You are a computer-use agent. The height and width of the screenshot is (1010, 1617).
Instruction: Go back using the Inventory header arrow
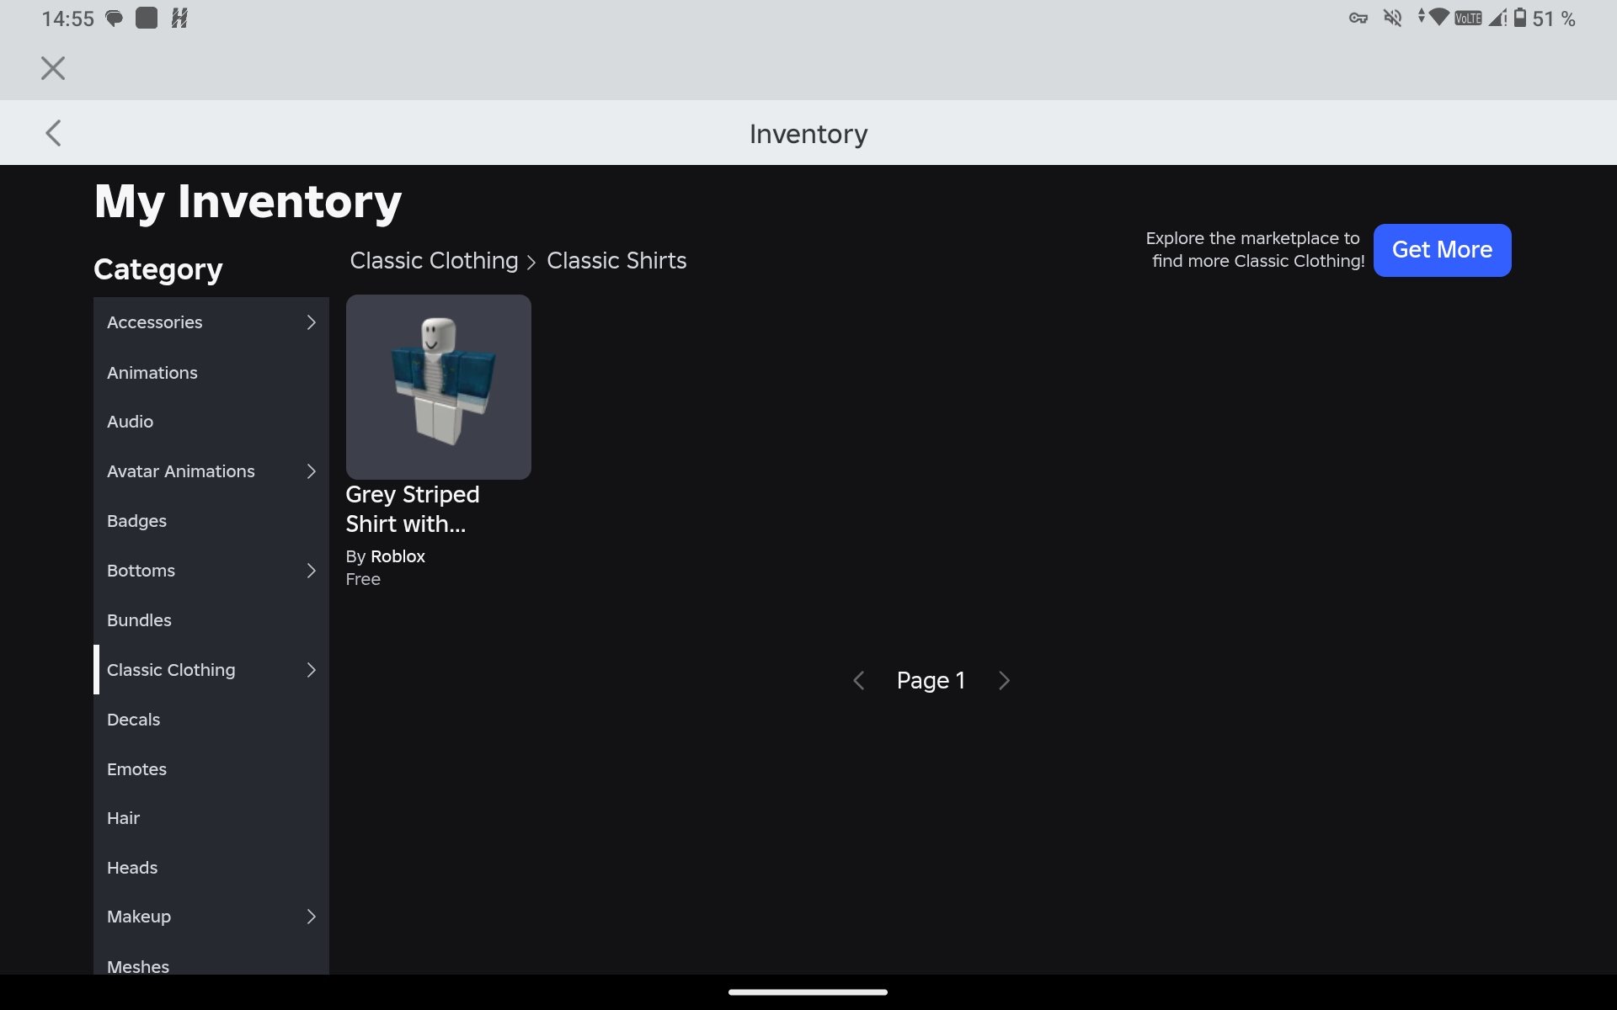53,133
